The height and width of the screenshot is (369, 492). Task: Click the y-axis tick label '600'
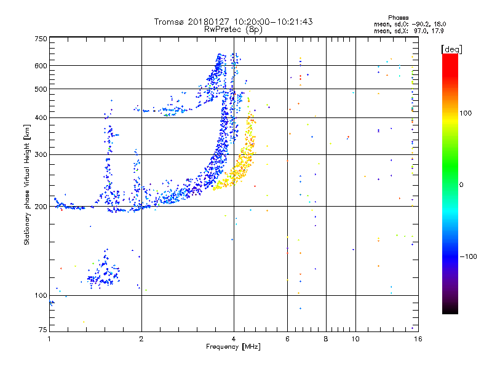[41, 66]
